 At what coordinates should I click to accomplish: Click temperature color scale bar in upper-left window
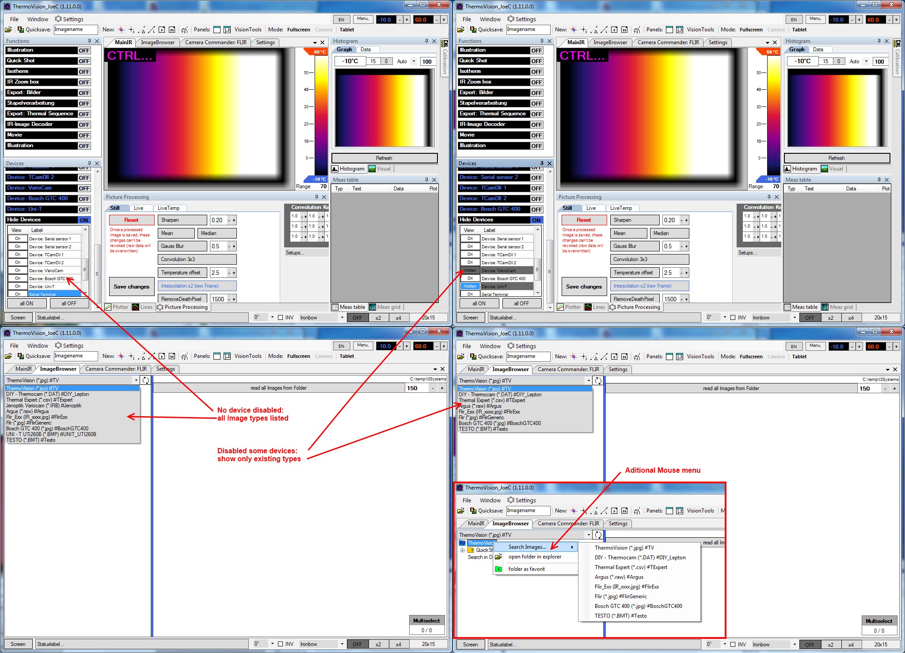pos(321,115)
